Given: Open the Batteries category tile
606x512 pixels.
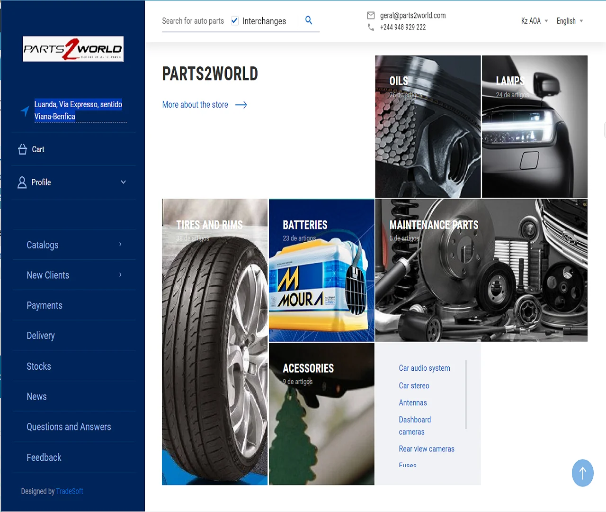Looking at the screenshot, I should click(321, 270).
